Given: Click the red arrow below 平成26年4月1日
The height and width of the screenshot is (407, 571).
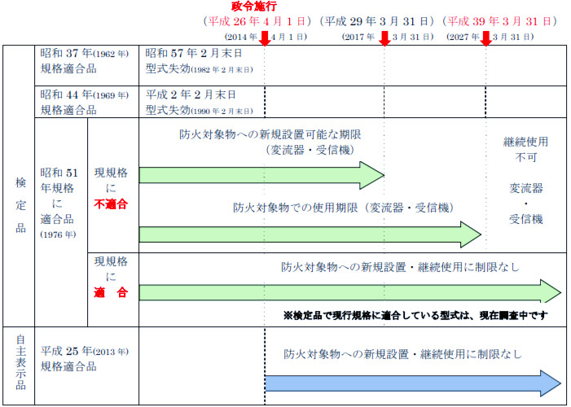Looking at the screenshot, I should 265,37.
